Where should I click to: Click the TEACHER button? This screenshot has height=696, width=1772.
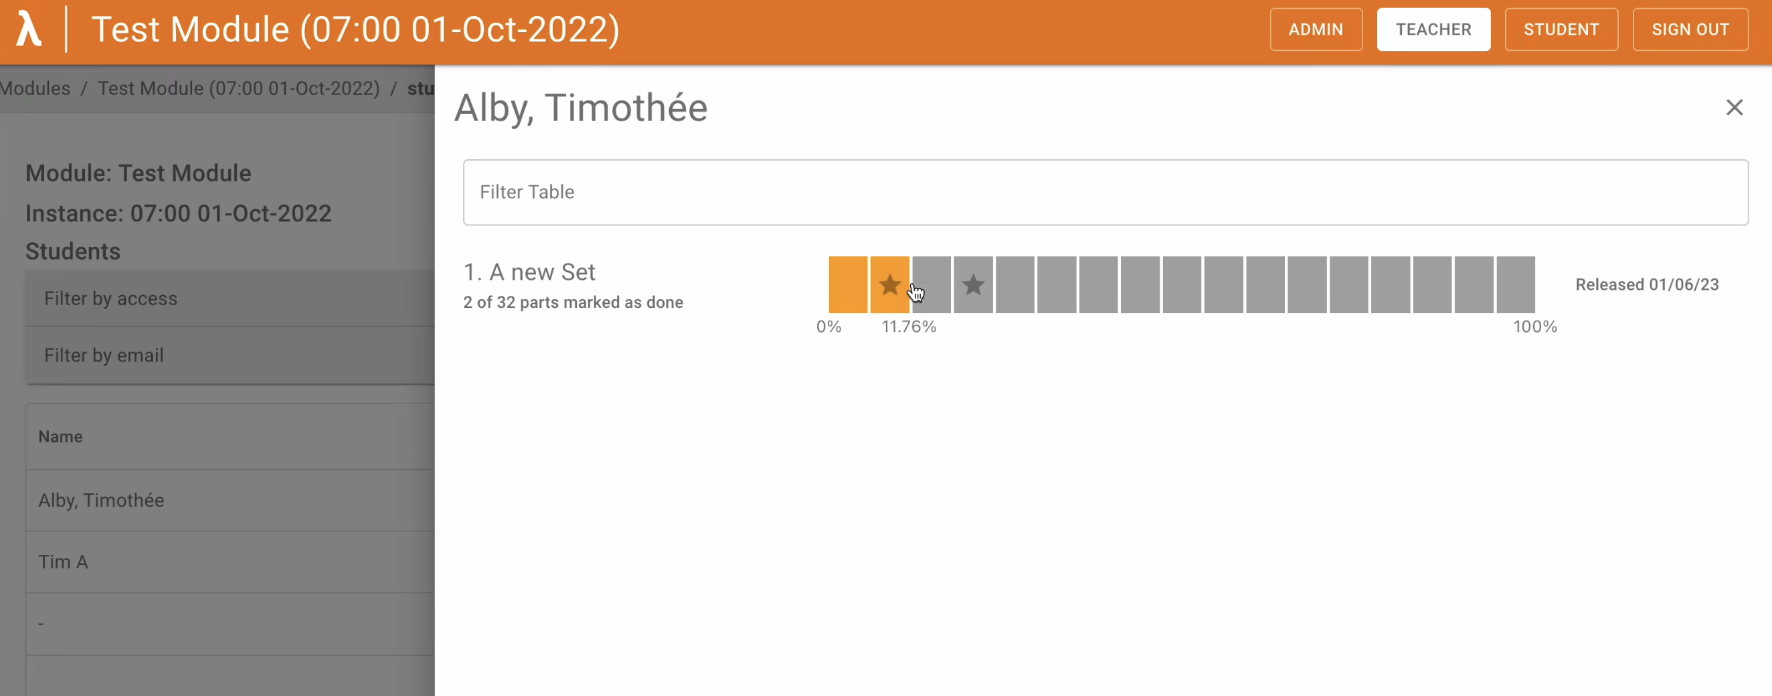click(1433, 29)
